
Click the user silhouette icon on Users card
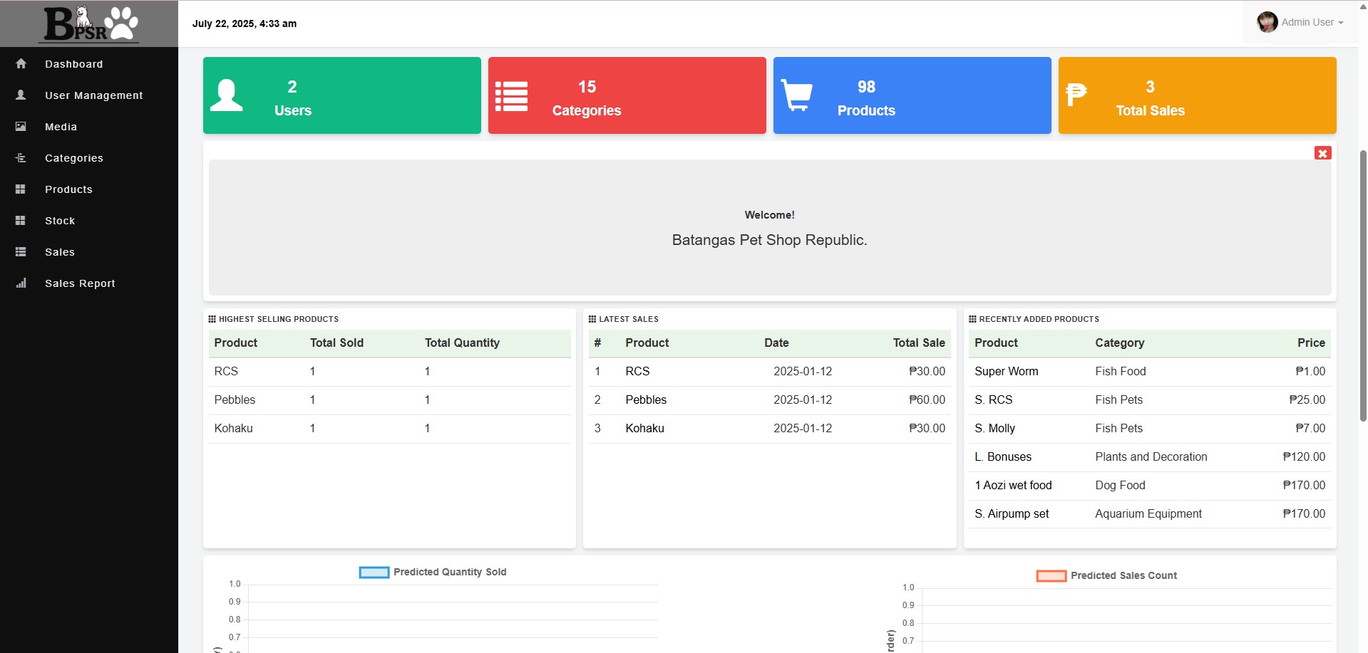(227, 95)
